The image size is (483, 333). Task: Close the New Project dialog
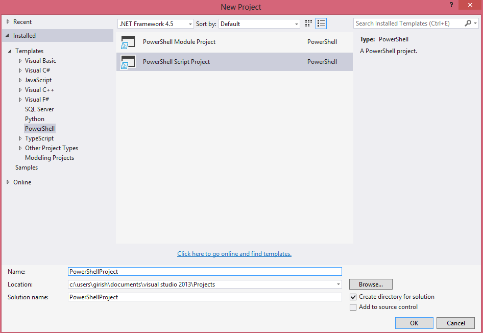tap(470, 5)
